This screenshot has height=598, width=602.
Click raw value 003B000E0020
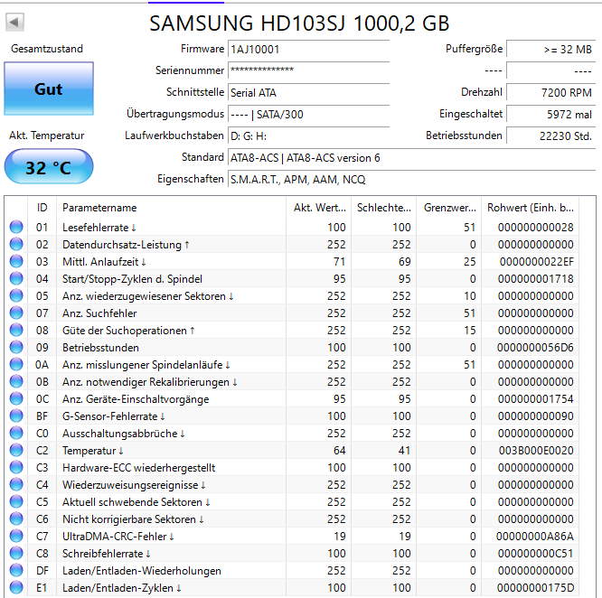[536, 451]
